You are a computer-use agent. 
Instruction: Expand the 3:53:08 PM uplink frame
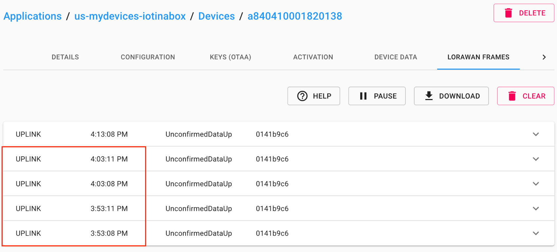point(536,233)
